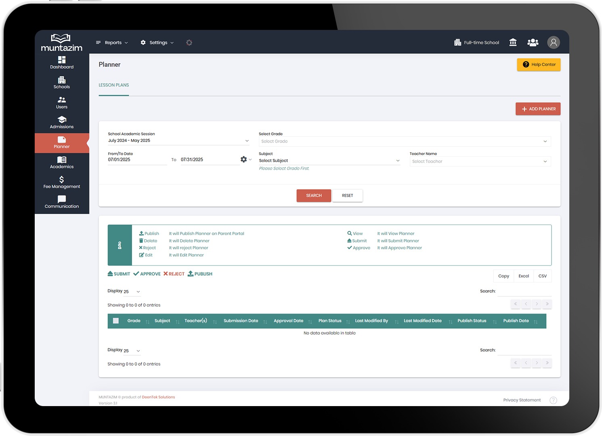Go to the Schools section icon
The width and height of the screenshot is (602, 436).
[x=62, y=80]
